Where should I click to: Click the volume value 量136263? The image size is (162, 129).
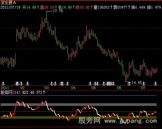(x=102, y=7)
